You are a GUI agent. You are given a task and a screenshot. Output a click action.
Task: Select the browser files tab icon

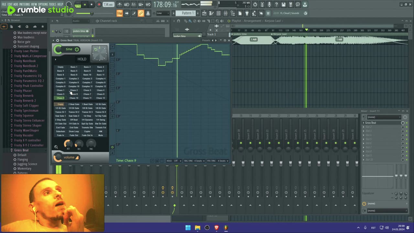(12, 27)
